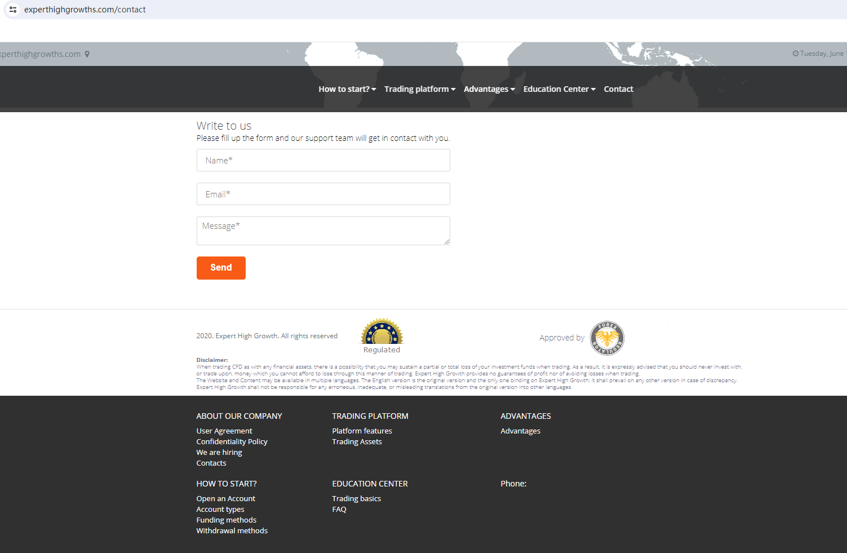Screen dimensions: 847x553
Task: View the Account types link
Action: pyautogui.click(x=220, y=510)
